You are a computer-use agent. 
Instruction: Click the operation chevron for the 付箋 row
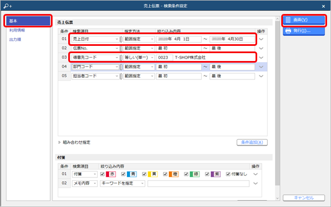click(256, 174)
